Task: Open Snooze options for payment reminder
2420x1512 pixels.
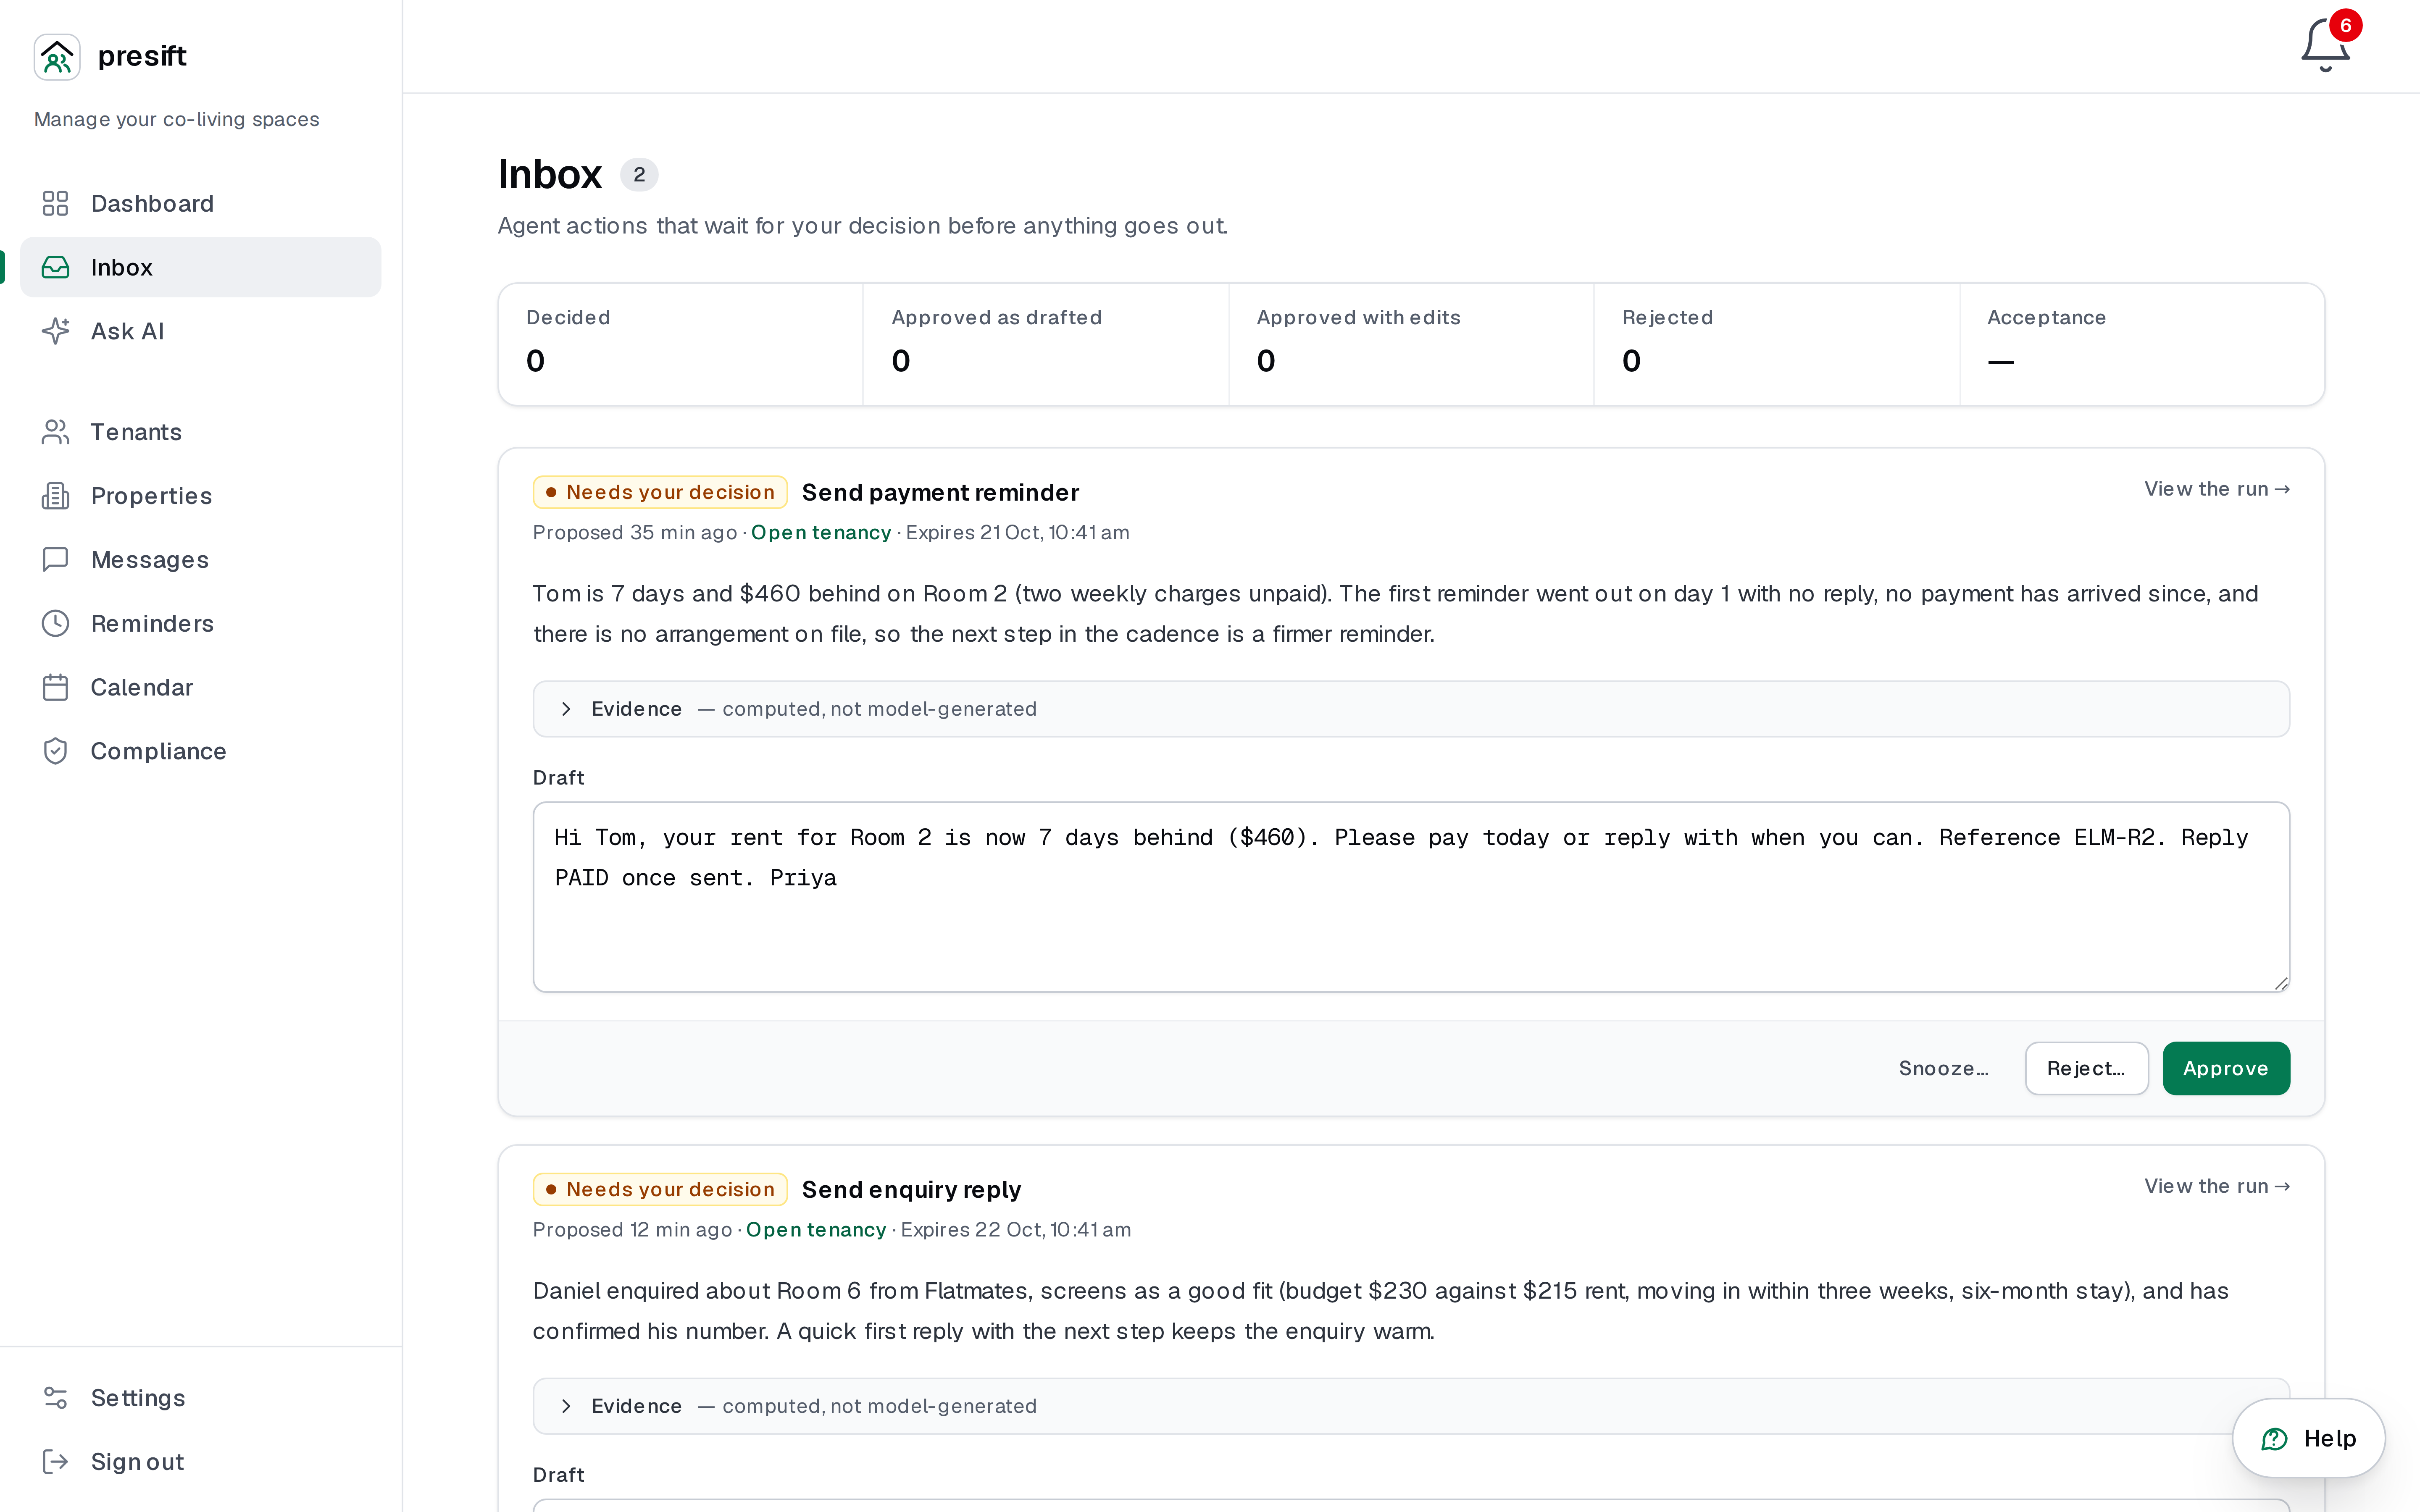Action: (x=1943, y=1068)
